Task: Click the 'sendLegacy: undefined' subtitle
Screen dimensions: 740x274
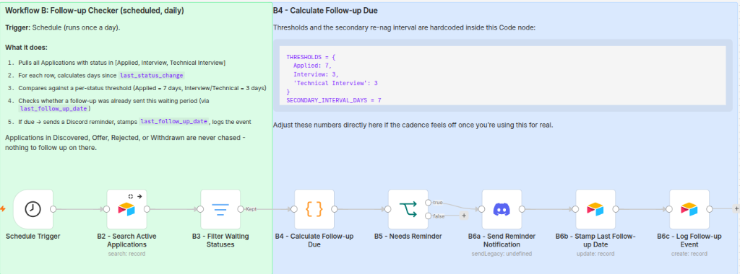Action: pos(502,254)
